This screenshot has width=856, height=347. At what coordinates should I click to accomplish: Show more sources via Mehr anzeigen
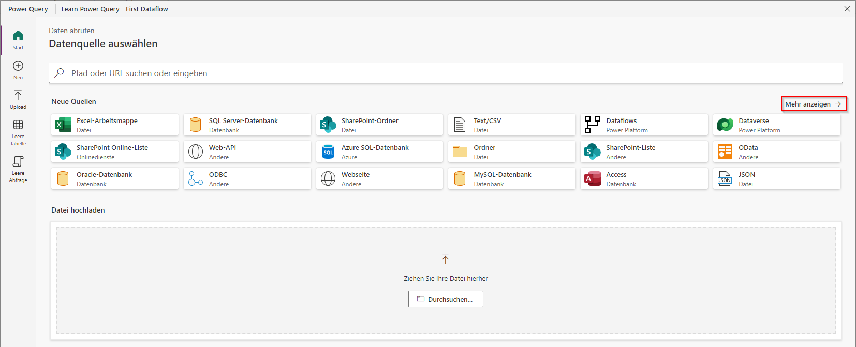pyautogui.click(x=814, y=104)
